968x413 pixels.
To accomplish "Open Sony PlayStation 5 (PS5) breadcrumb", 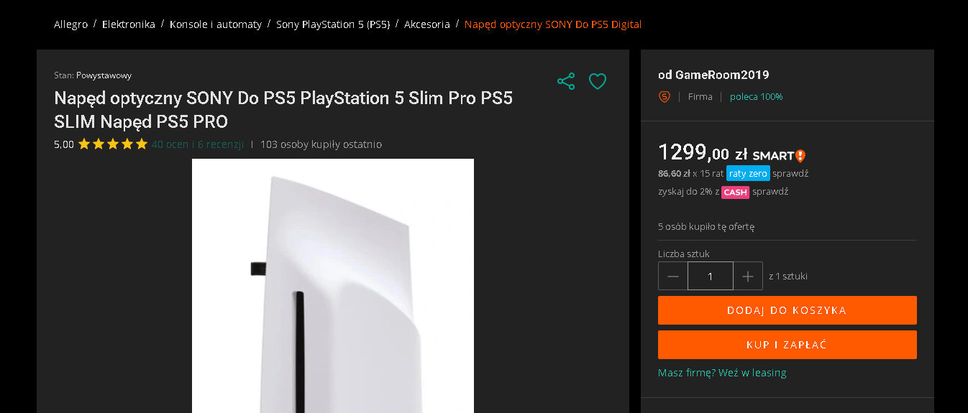I will (333, 24).
